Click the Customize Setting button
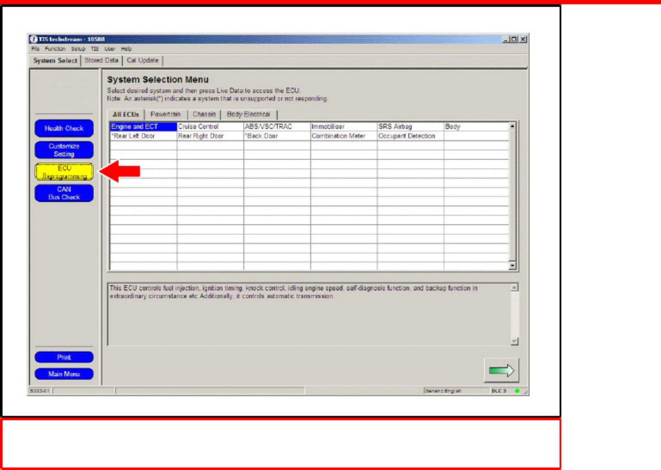Viewport: 661px width, 470px height. click(64, 150)
